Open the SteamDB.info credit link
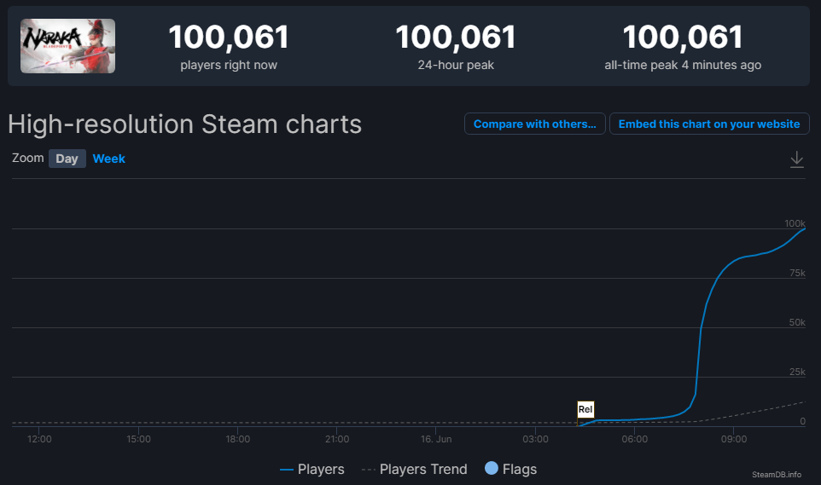This screenshot has height=485, width=821. point(777,475)
